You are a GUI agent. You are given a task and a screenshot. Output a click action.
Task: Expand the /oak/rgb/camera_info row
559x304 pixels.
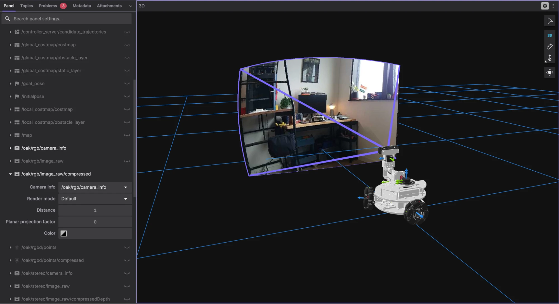10,148
